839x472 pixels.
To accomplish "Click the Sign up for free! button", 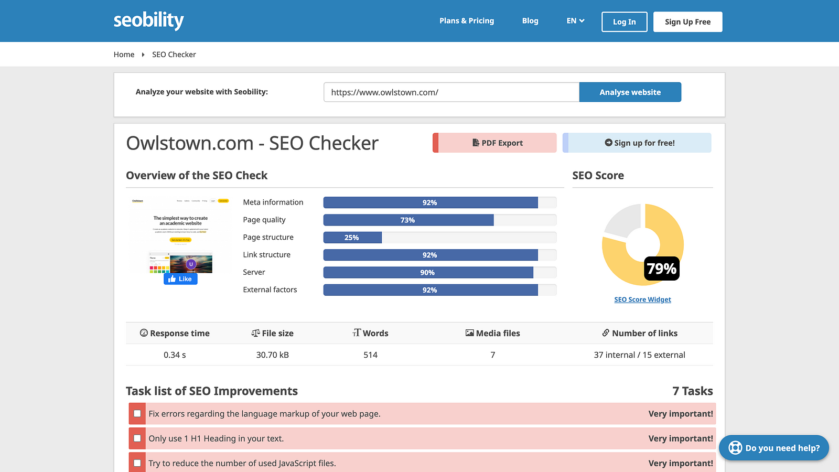I will click(x=637, y=143).
